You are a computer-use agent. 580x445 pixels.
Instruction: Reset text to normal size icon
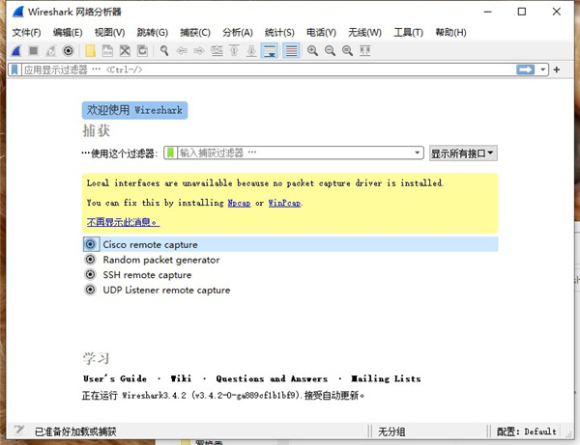(x=347, y=50)
